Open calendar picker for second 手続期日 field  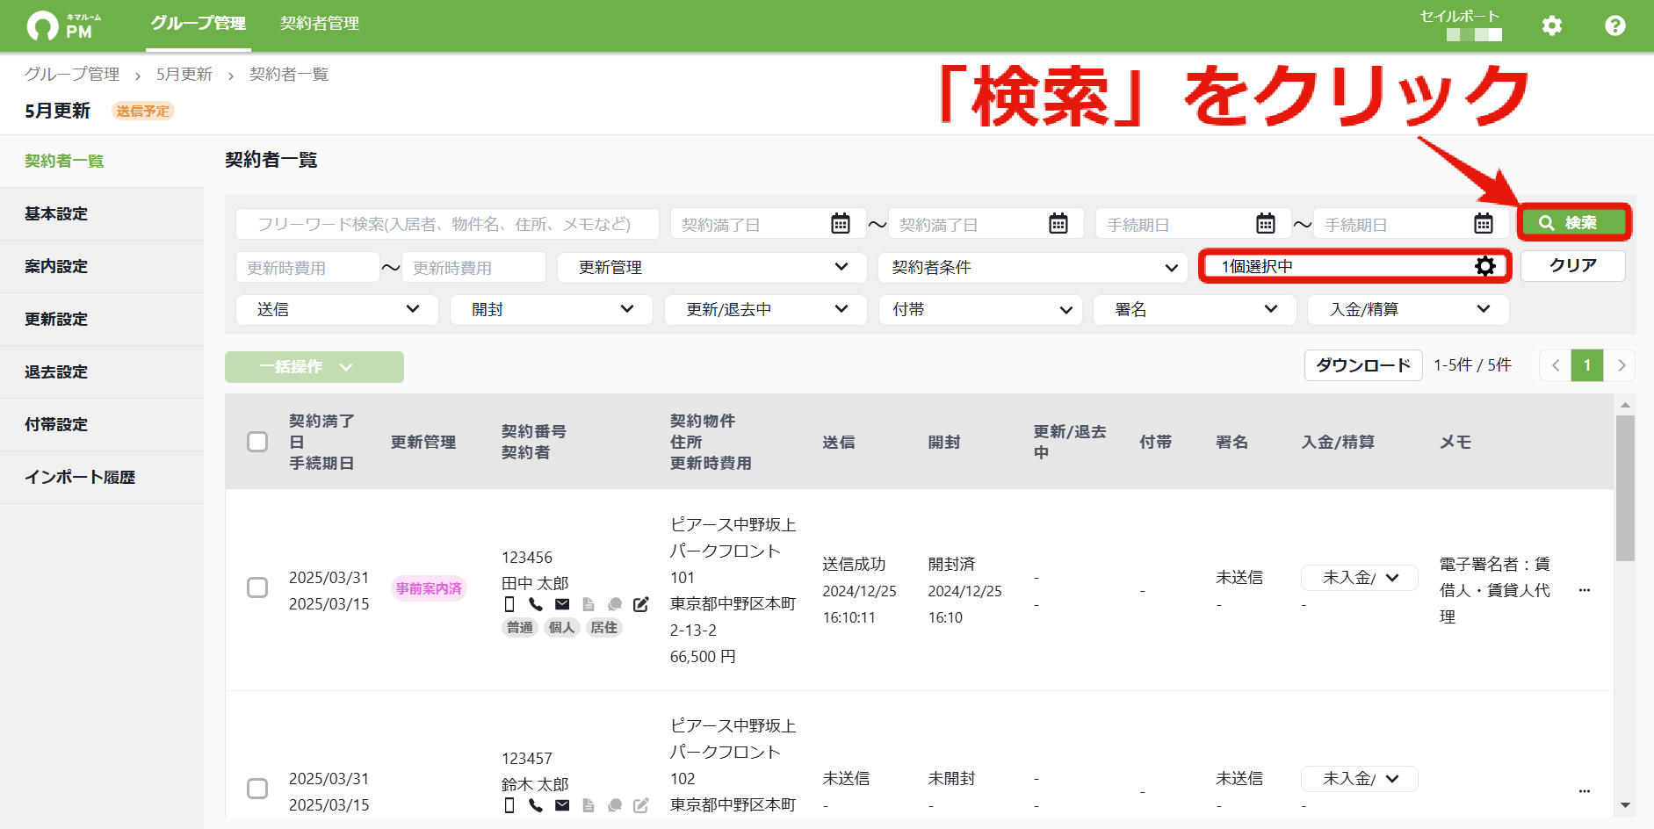tap(1484, 224)
